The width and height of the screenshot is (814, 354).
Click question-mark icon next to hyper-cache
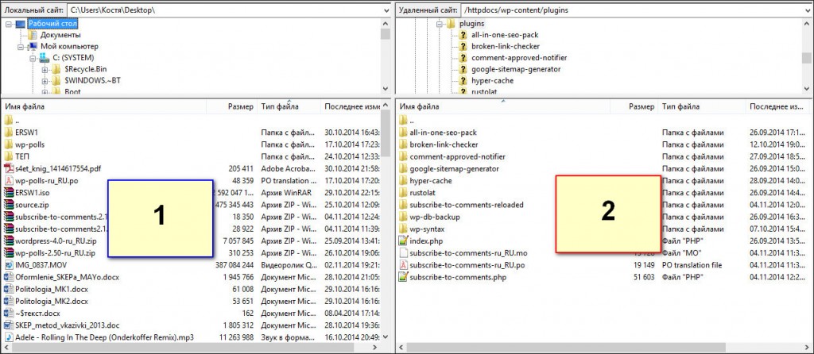coord(463,81)
